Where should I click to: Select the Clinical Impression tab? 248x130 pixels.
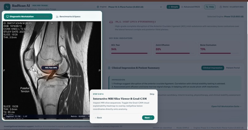coord(213,68)
